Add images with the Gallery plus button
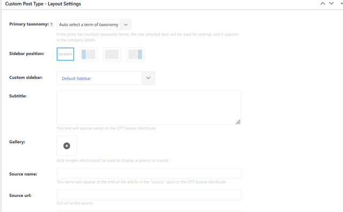The height and width of the screenshot is (212, 343). [66, 146]
